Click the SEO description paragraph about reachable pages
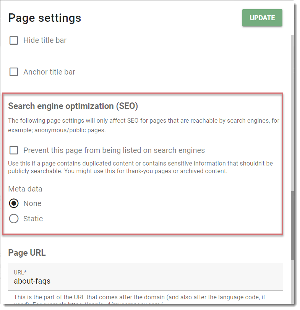Image resolution: width=300 pixels, height=310 pixels. coord(144,125)
